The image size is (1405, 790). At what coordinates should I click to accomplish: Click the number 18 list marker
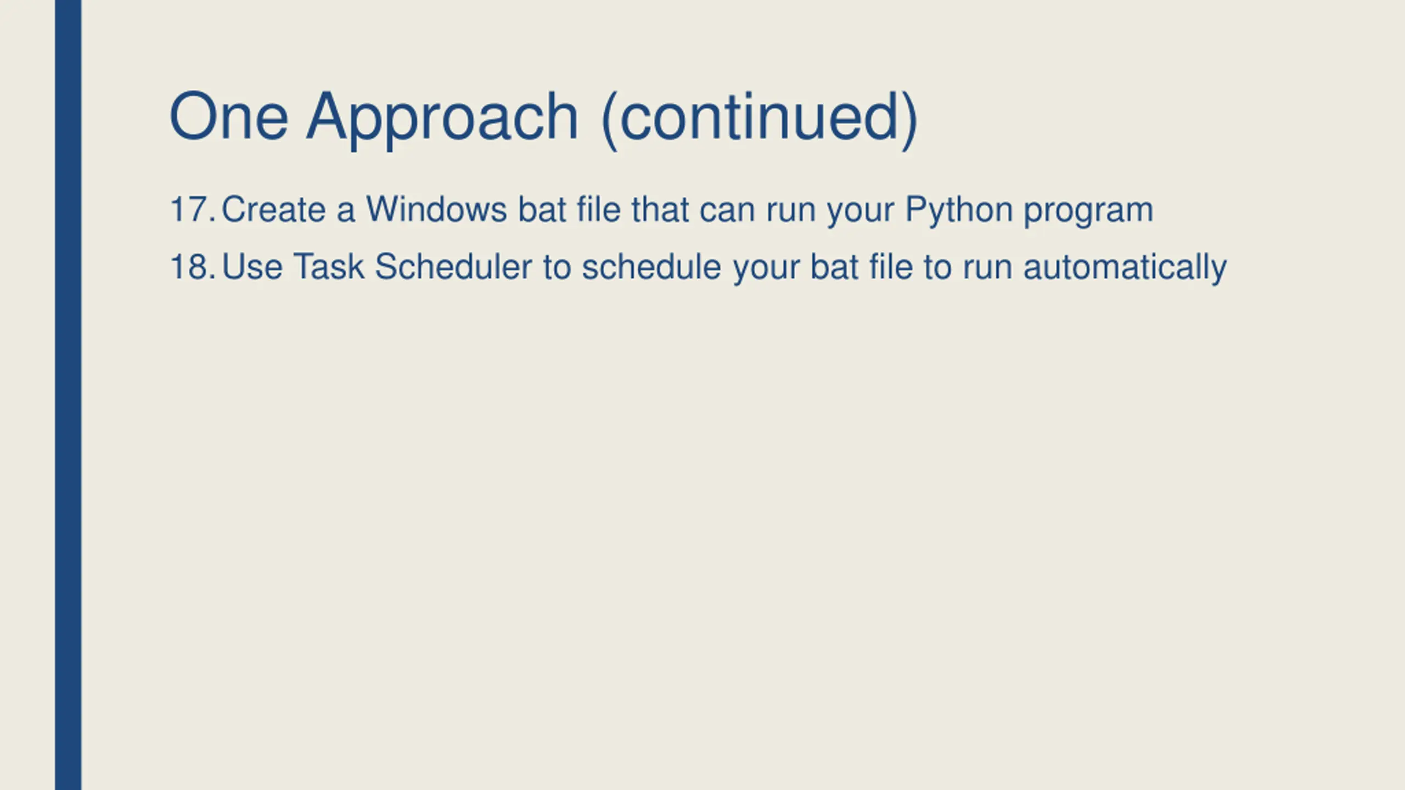(x=192, y=267)
